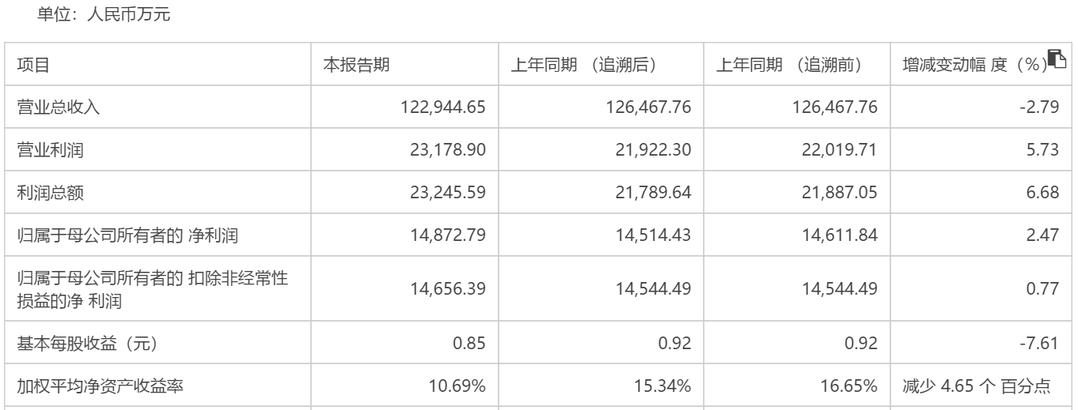Click the 14,611.84 cell
This screenshot has height=410, width=1078.
pos(840,233)
